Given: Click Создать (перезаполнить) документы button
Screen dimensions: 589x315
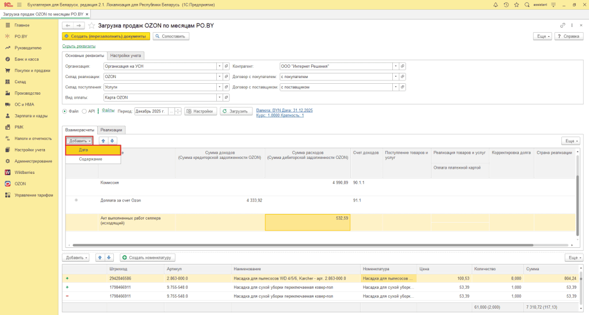Looking at the screenshot, I should tap(106, 36).
